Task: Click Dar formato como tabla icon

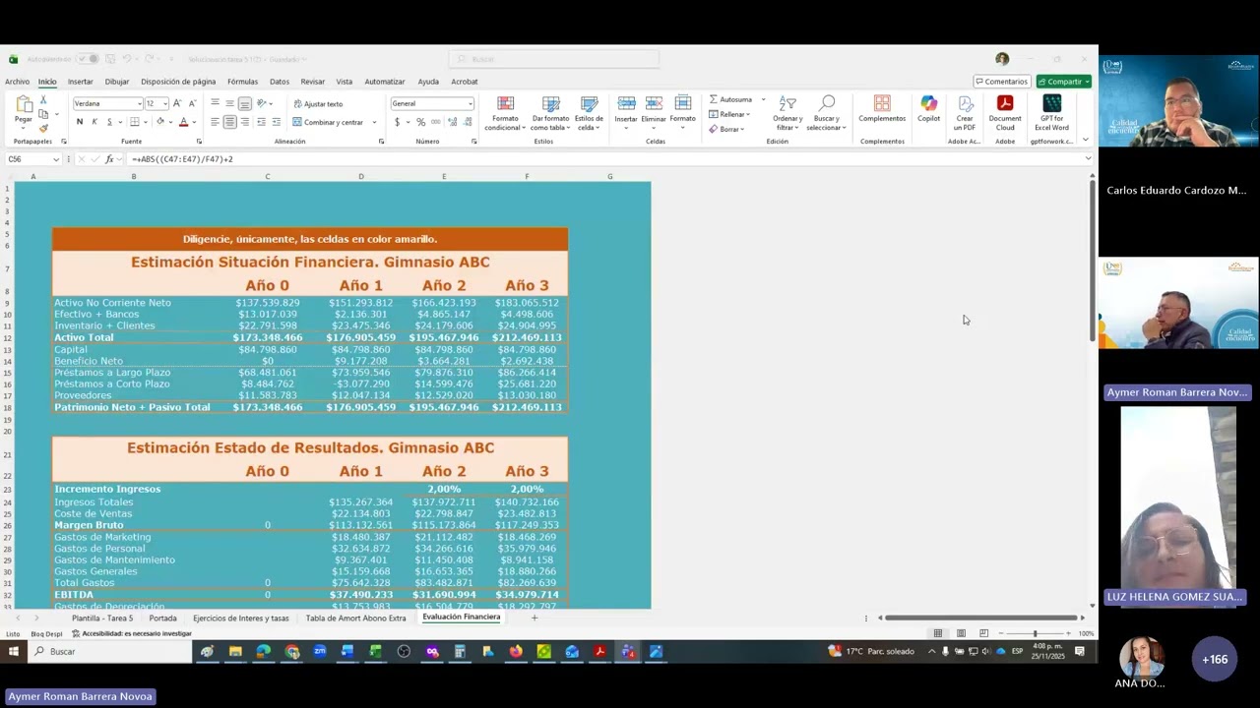Action: pos(550,103)
